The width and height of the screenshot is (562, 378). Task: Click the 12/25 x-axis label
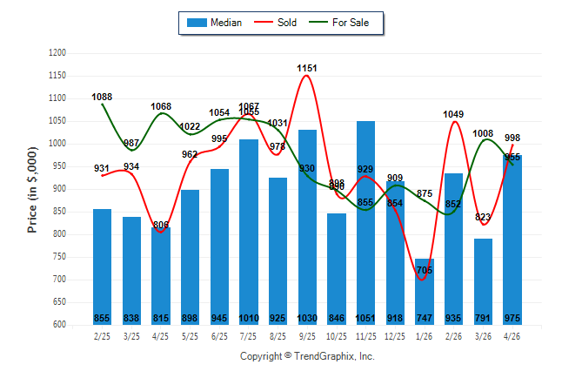(x=395, y=336)
